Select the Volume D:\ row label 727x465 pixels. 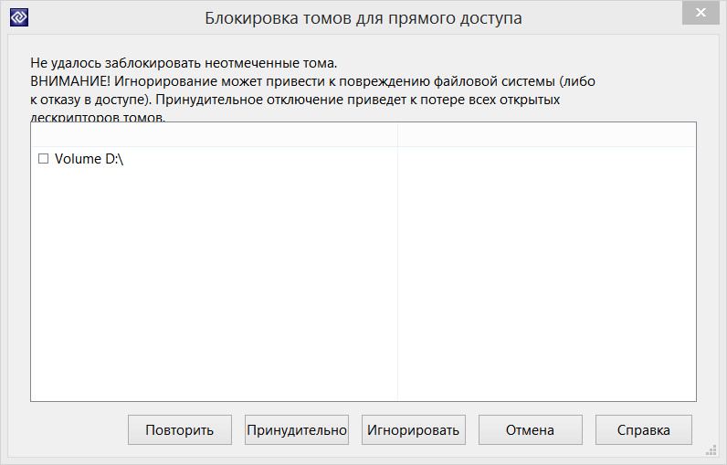[x=89, y=159]
